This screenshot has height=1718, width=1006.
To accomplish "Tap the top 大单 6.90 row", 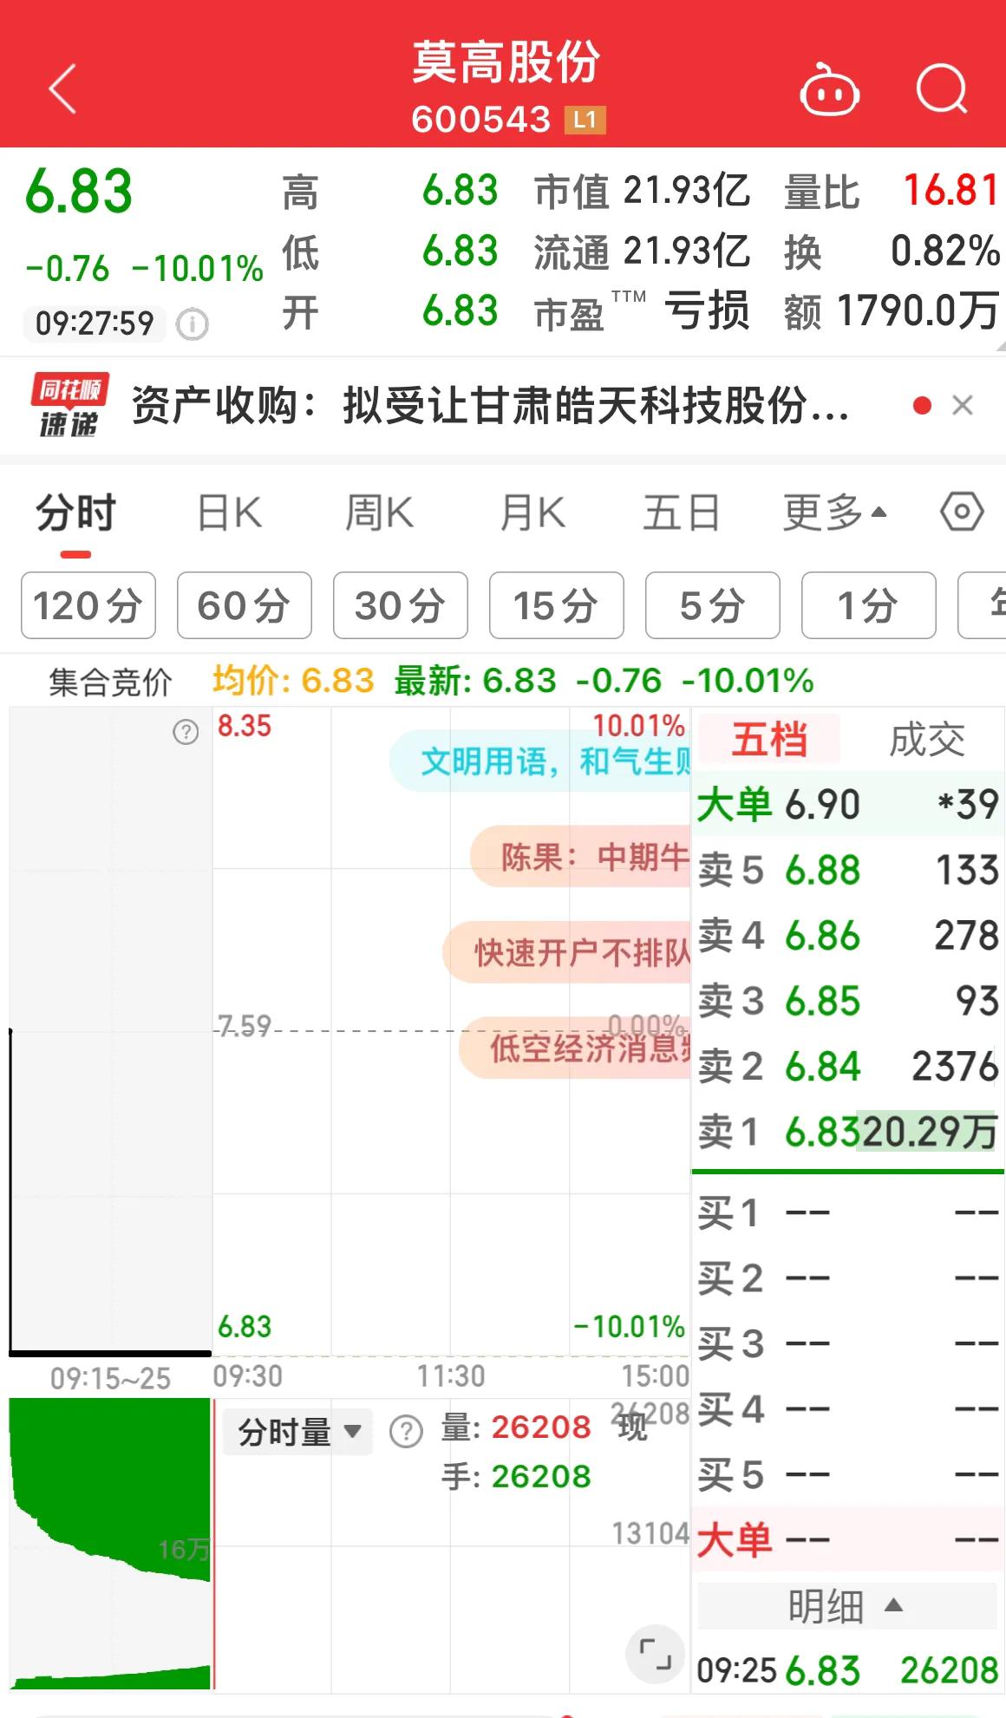I will pos(848,804).
